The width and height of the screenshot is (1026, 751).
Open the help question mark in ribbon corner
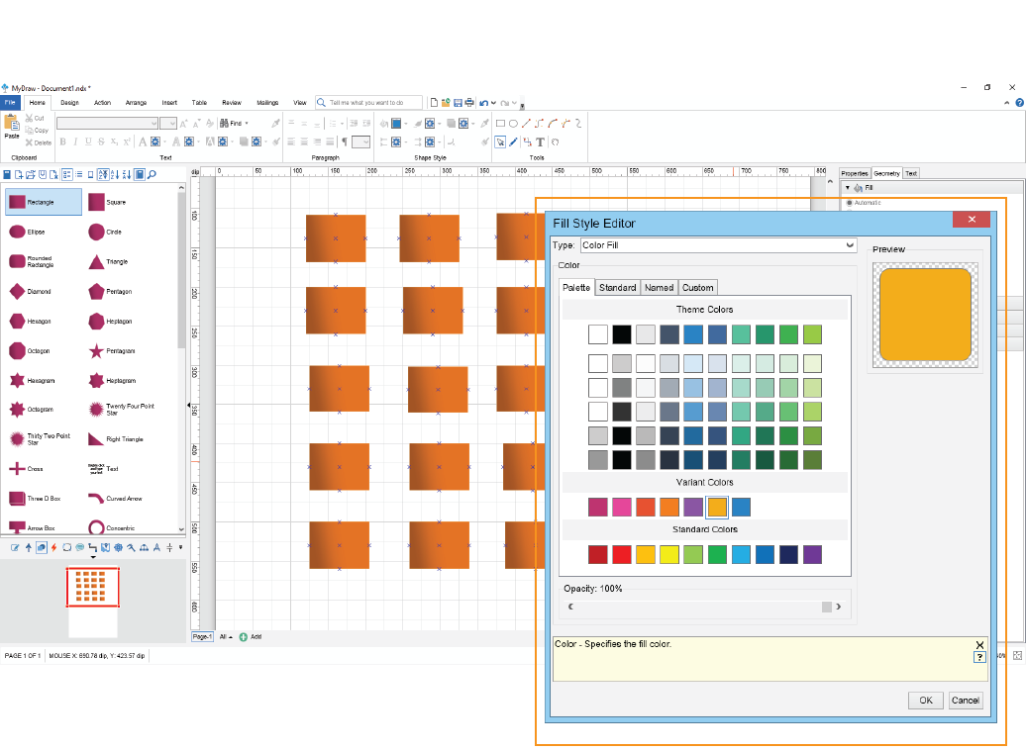pyautogui.click(x=1019, y=103)
